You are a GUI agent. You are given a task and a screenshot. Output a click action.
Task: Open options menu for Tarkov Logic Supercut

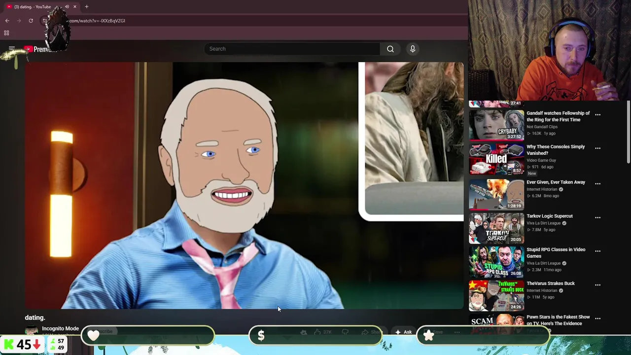coord(597,217)
